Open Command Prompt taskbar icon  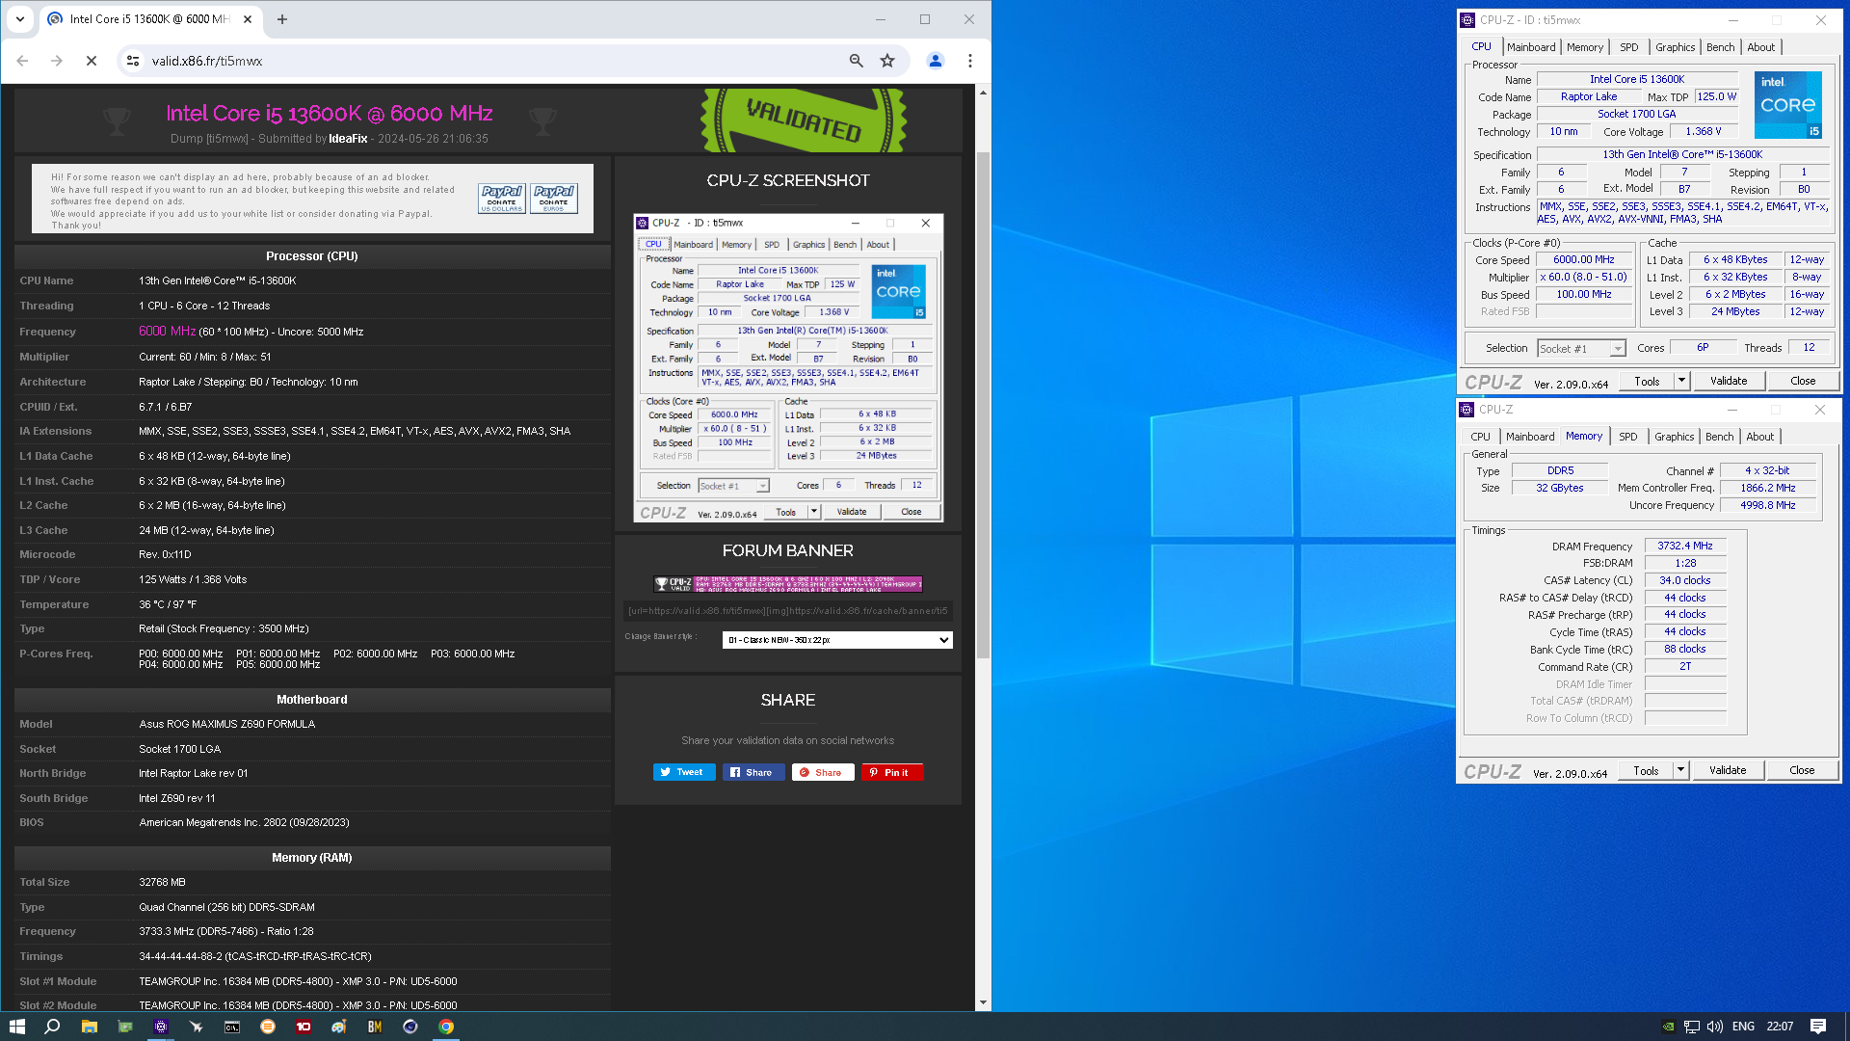232,1027
